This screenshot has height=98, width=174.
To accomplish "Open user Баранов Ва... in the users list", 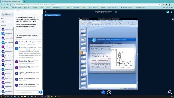I will click(x=7, y=65).
